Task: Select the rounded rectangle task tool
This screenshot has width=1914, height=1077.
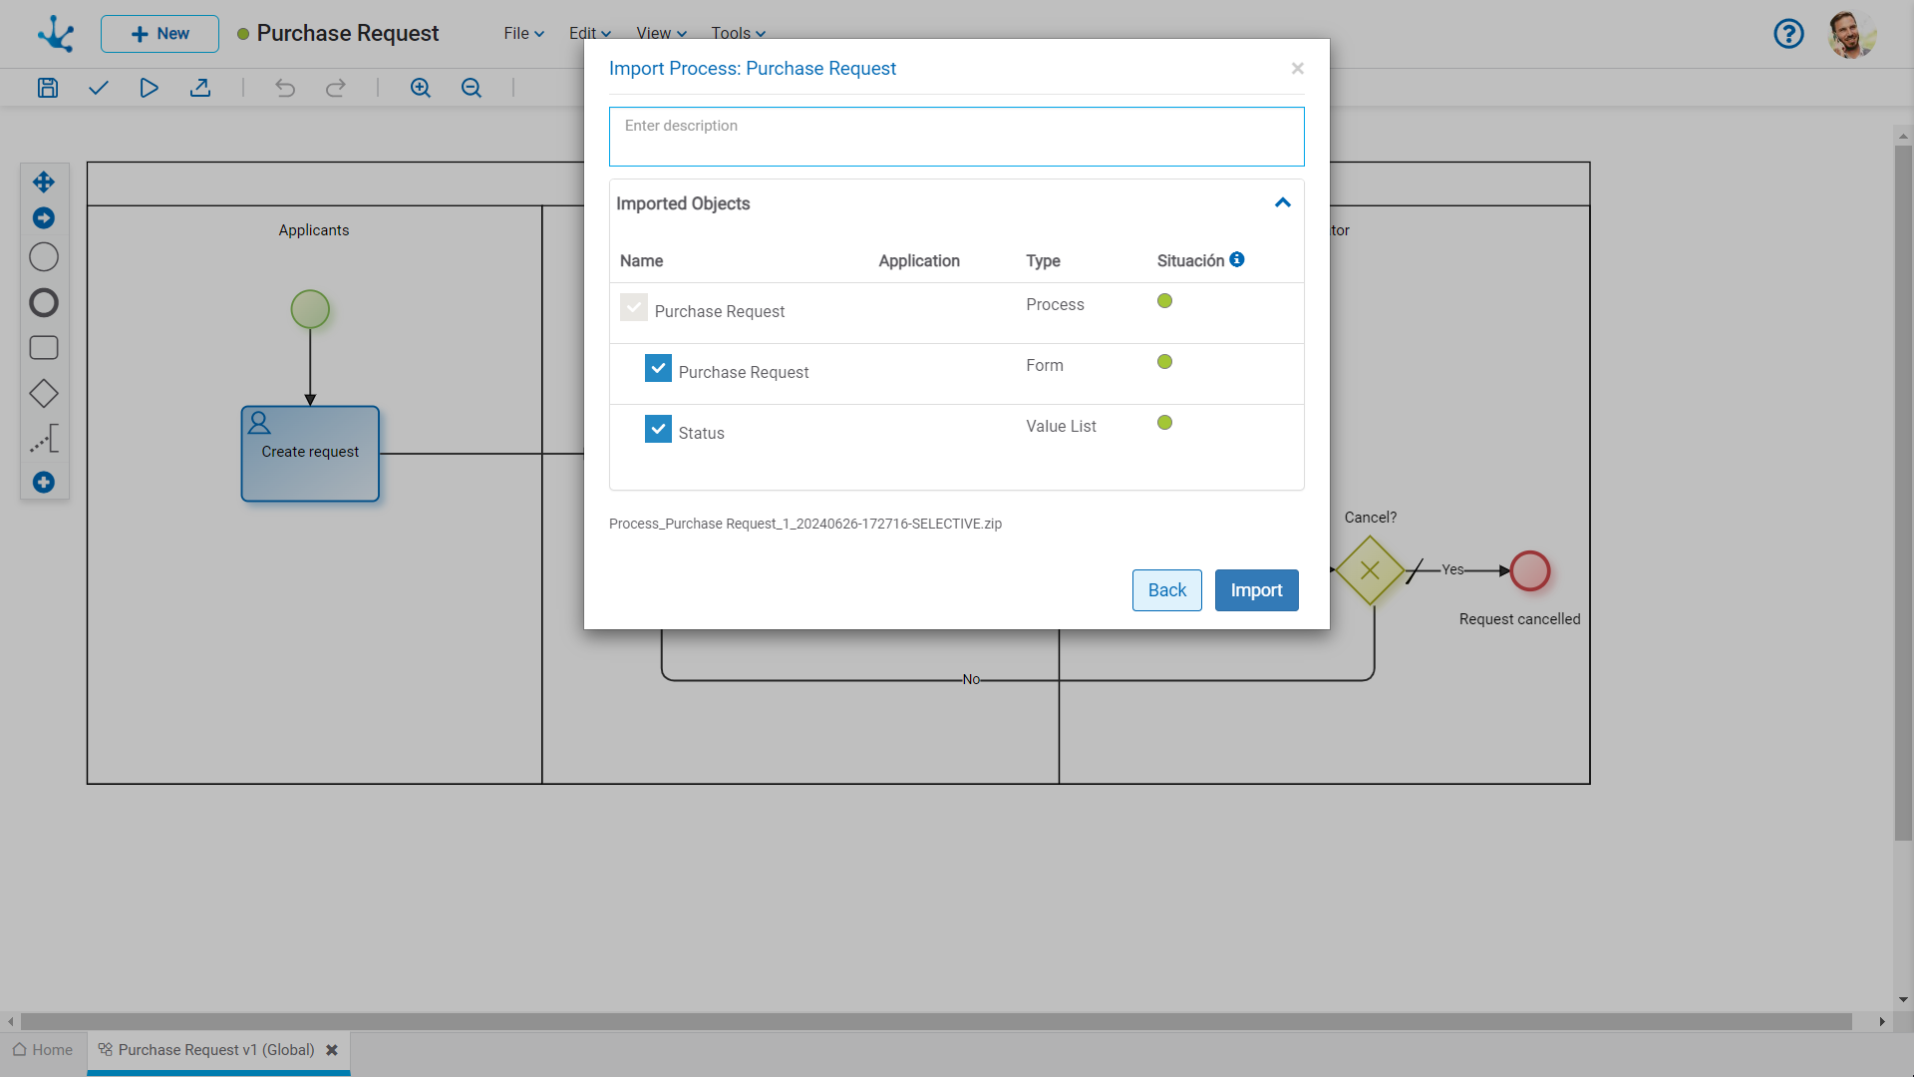Action: point(44,348)
